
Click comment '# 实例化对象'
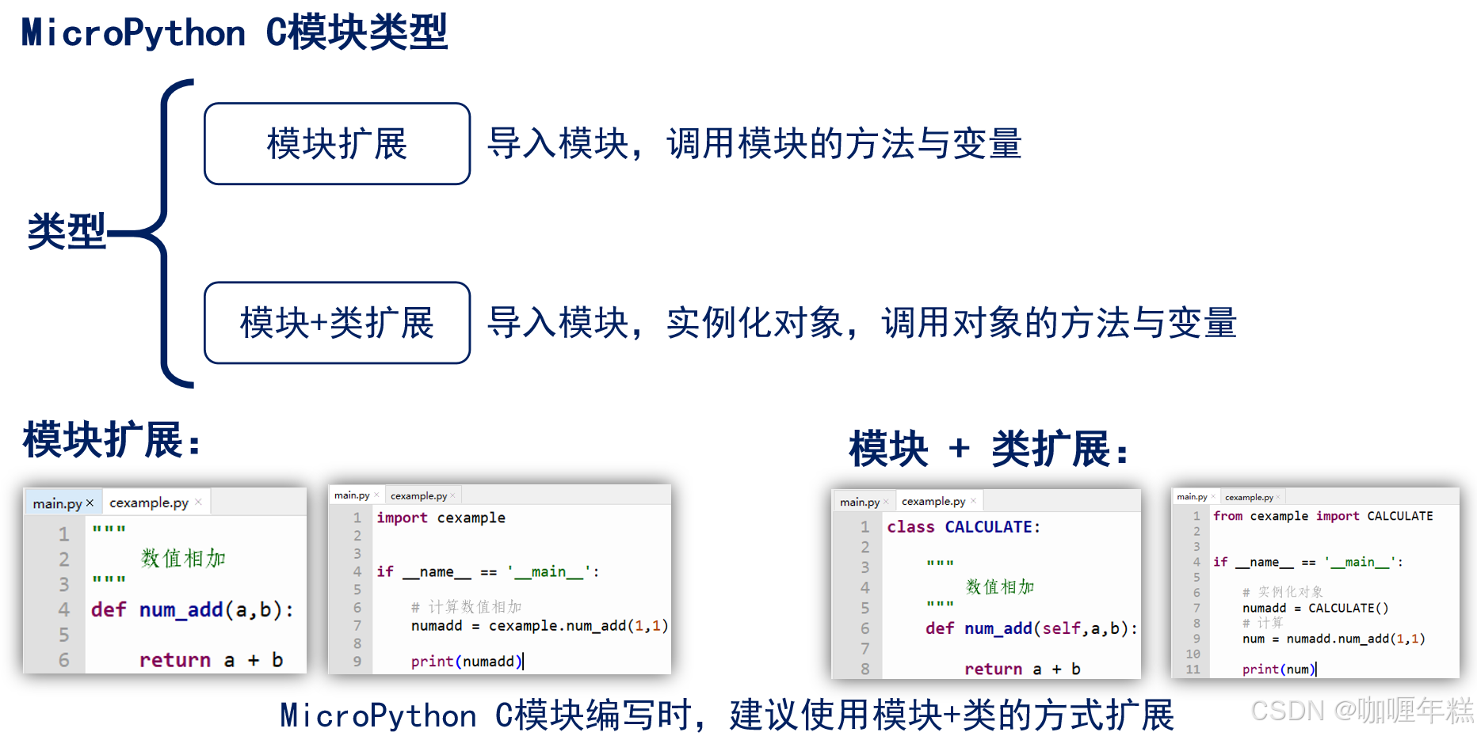click(1282, 592)
